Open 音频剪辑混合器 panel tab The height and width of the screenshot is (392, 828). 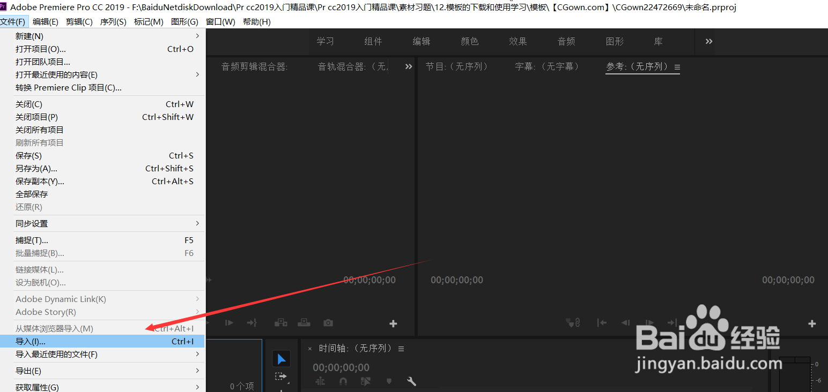(255, 67)
